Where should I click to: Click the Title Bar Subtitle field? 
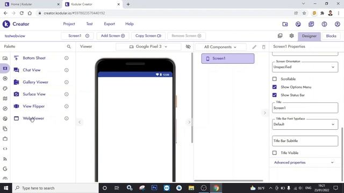click(x=305, y=141)
